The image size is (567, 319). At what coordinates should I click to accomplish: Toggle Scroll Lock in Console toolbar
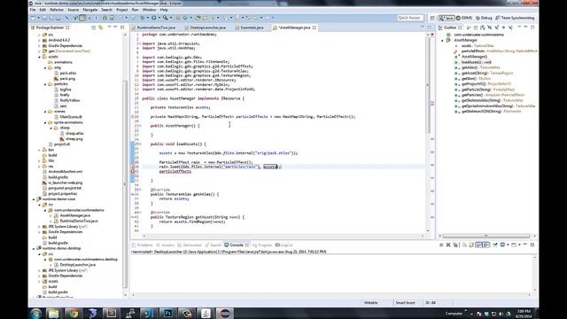(471, 245)
